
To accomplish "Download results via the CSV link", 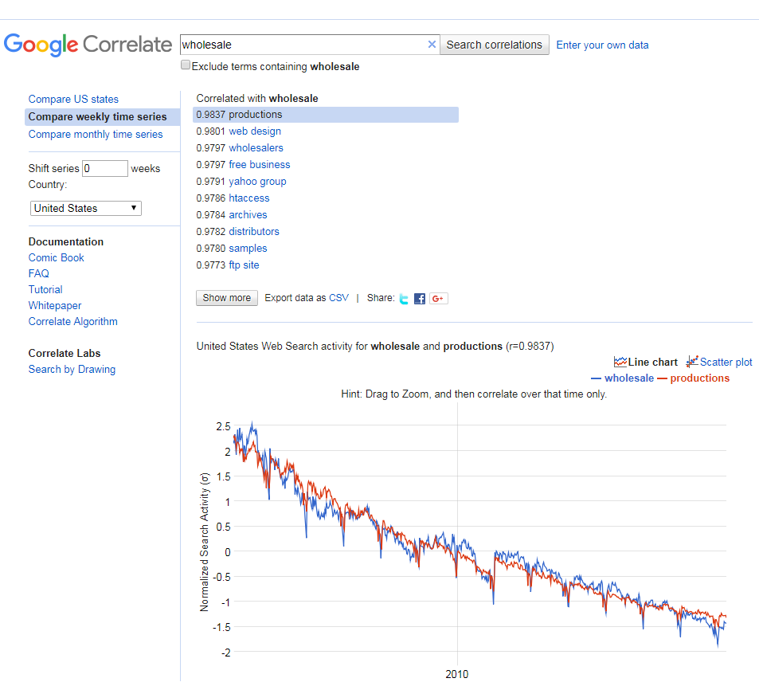I will pos(338,298).
